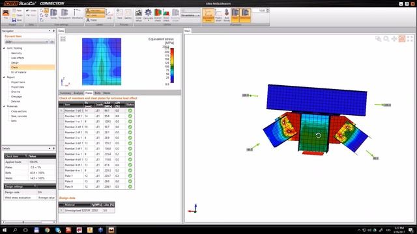
Task: Toggle Equivalent stress display
Action: 208,15
